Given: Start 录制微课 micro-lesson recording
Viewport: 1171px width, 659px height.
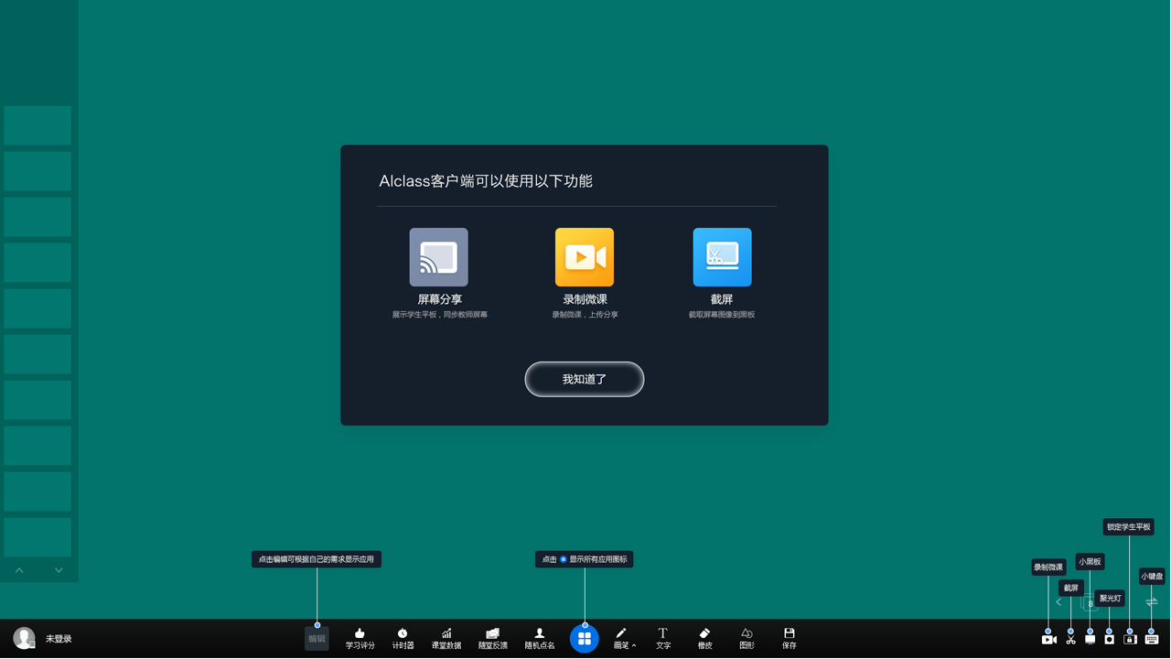Looking at the screenshot, I should click(x=1048, y=640).
